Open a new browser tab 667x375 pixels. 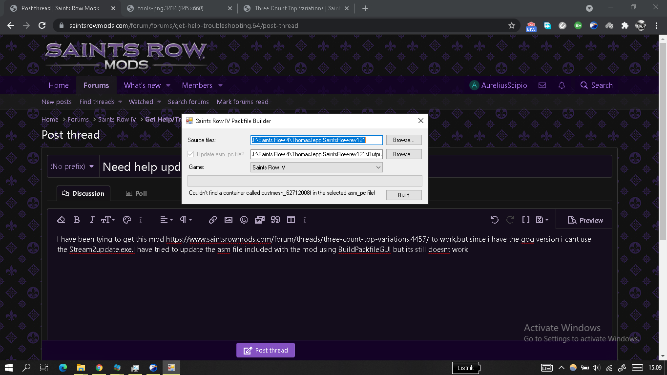point(365,8)
